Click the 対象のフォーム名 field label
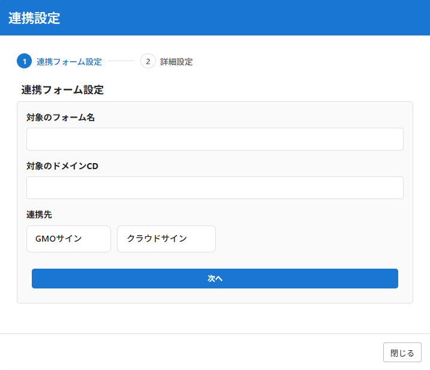The height and width of the screenshot is (370, 430). tap(61, 118)
